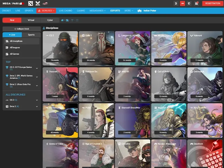The image size is (224, 168).
Task: Click trophy icon beside CS 2. CCT Europe Series
Action: (7, 67)
